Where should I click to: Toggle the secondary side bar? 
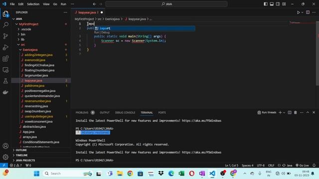coord(278,4)
